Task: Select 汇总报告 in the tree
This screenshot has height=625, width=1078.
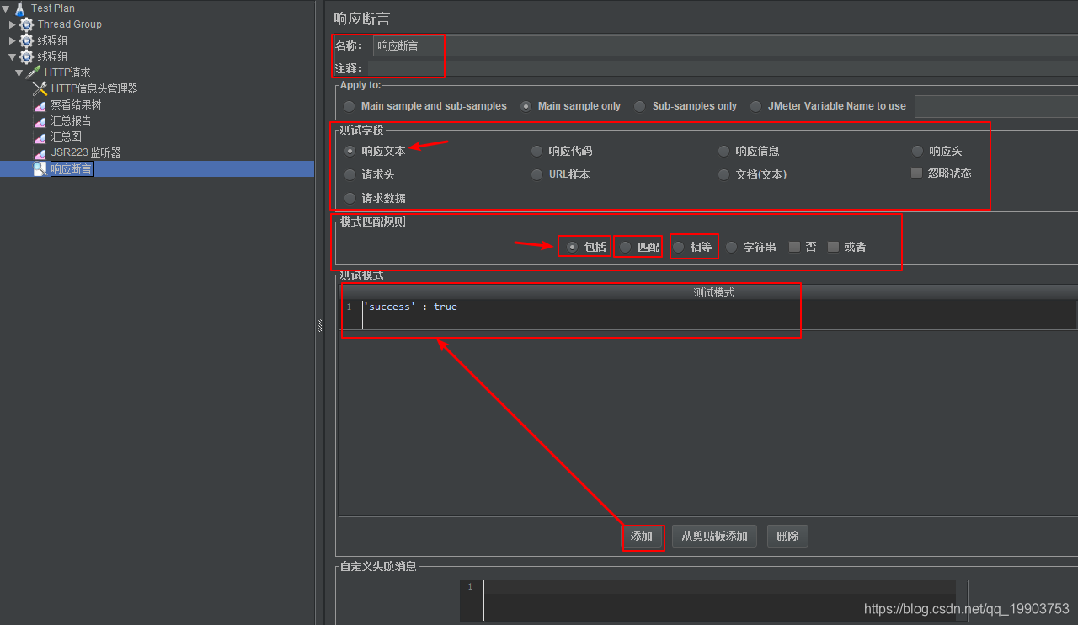Action: pos(71,121)
